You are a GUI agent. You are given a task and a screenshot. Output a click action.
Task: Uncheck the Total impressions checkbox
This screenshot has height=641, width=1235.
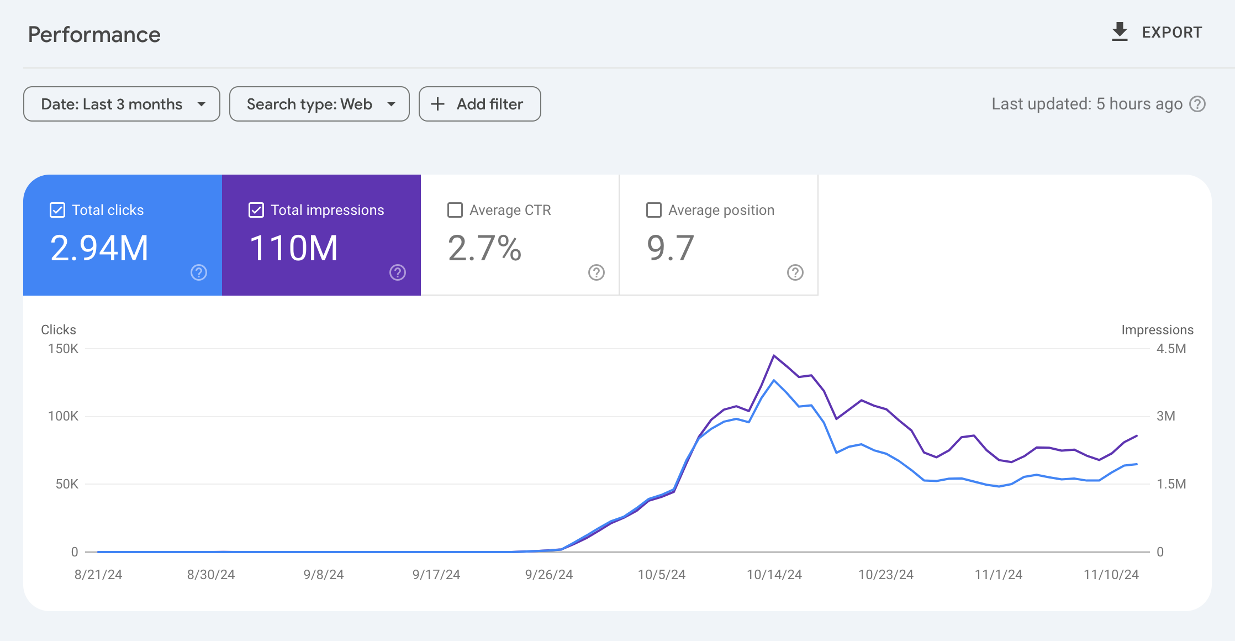(256, 210)
